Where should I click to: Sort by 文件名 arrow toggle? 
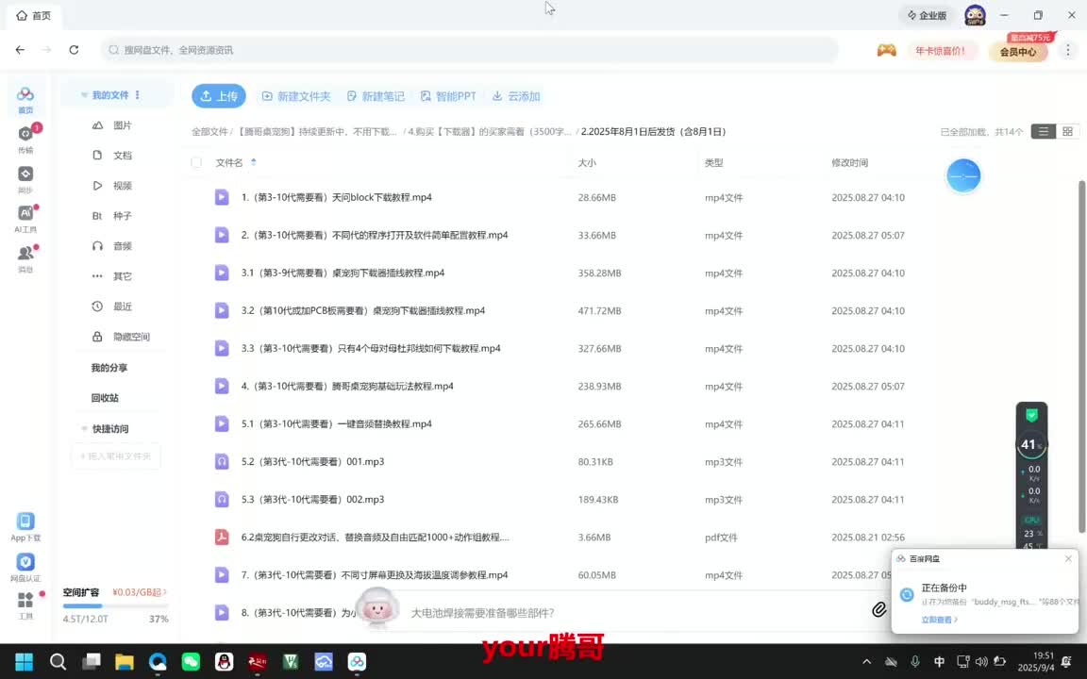click(254, 162)
